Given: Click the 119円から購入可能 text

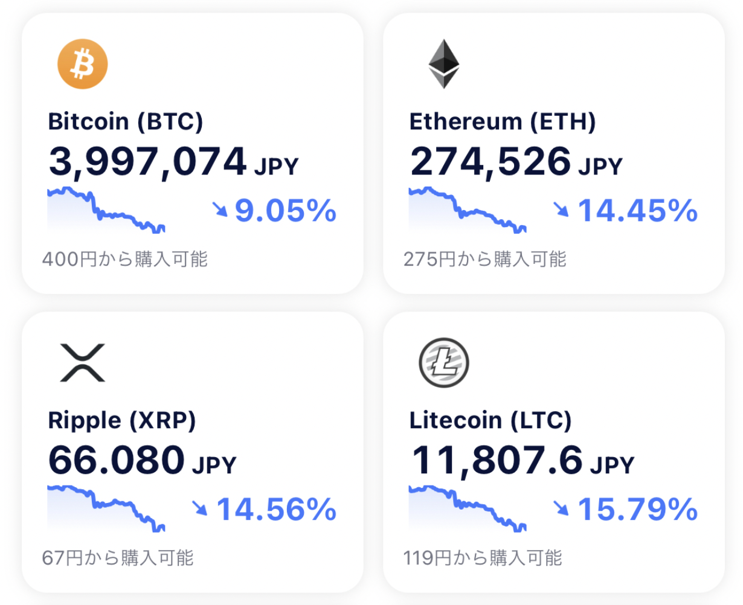Looking at the screenshot, I should [483, 557].
